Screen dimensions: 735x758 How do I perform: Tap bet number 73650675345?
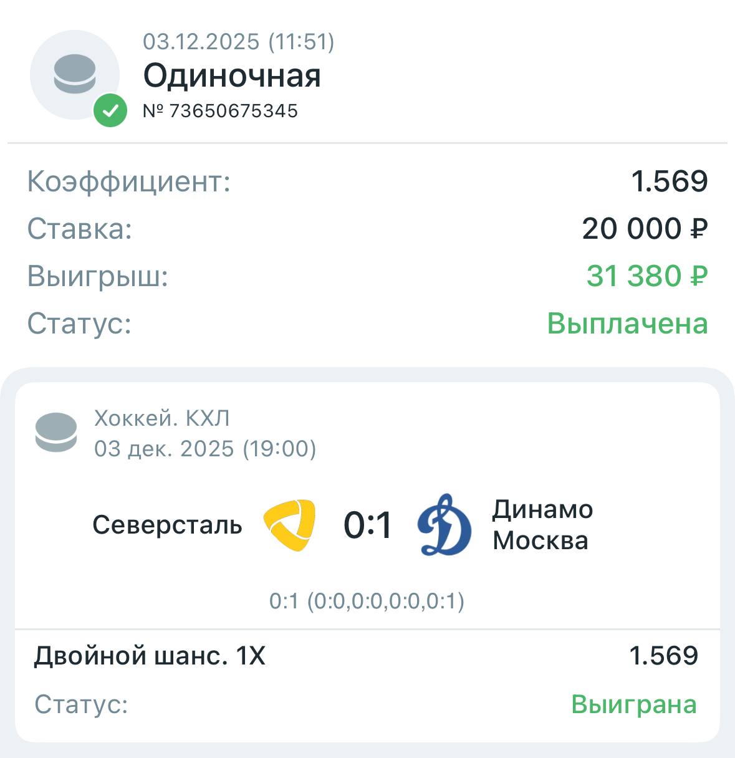coord(221,111)
